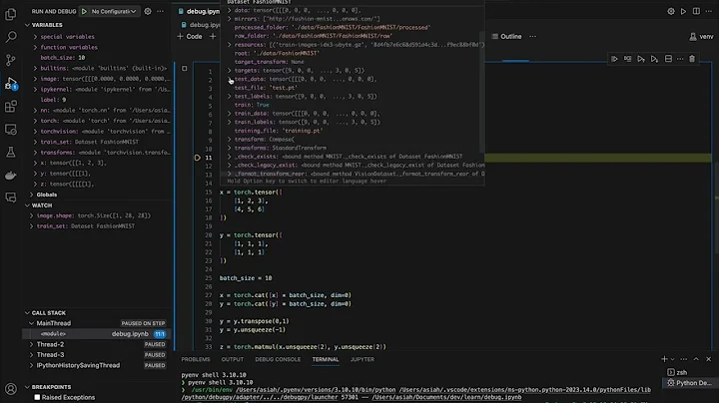This screenshot has width=719, height=403.
Task: Open the Accounts menu icon
Action: click(11, 389)
